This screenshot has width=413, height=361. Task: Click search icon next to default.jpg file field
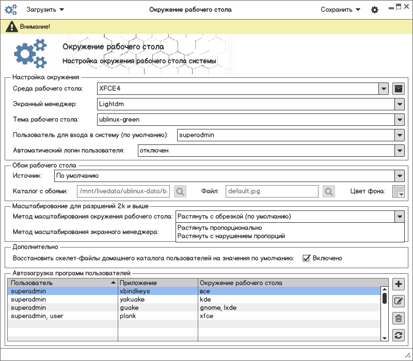coord(329,191)
